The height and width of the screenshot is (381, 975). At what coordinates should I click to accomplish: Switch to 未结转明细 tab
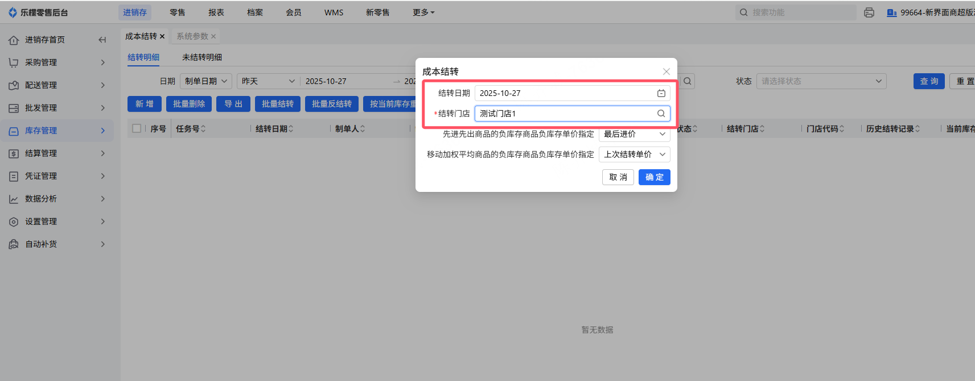pyautogui.click(x=202, y=57)
